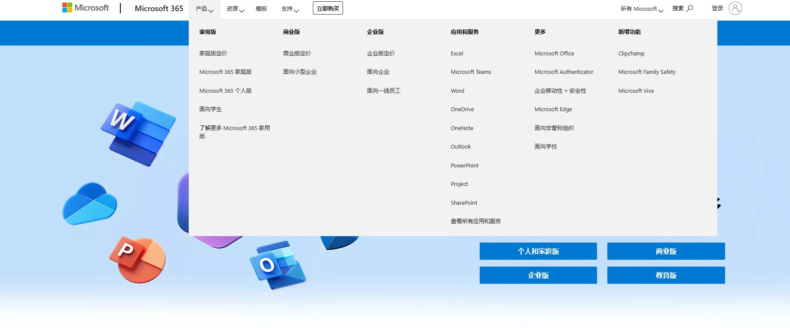The height and width of the screenshot is (328, 790).
Task: Click the Outlook app icon in hero
Action: (278, 265)
